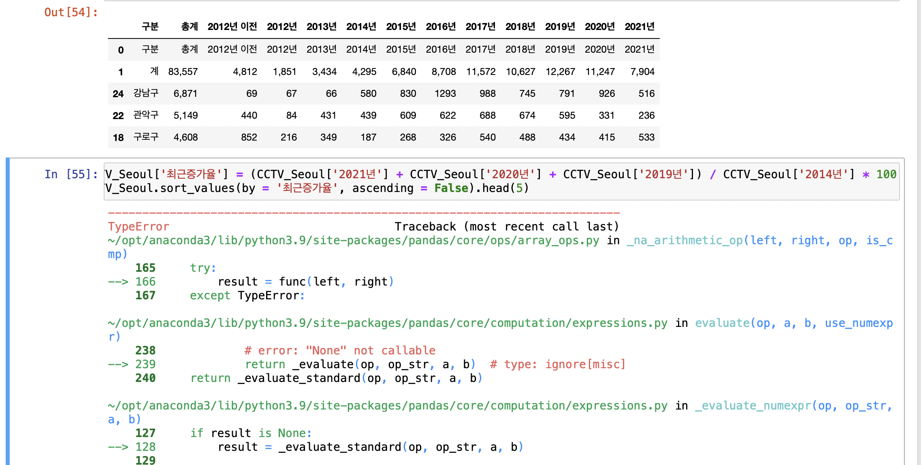The image size is (921, 465).
Task: Click the '2012년 이전' column header
Action: coord(232,27)
